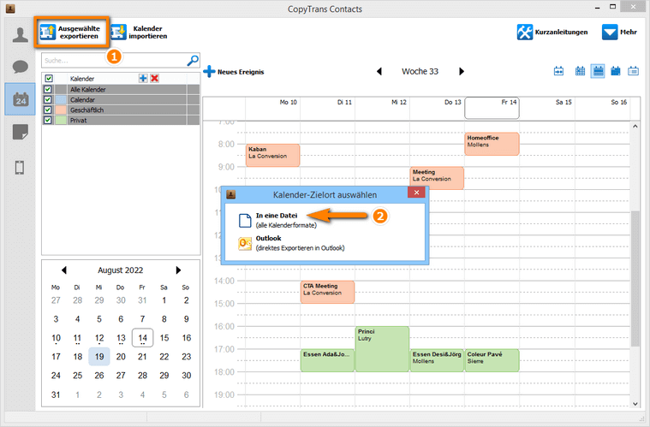
Task: Click the Woche 33 label
Action: (420, 71)
